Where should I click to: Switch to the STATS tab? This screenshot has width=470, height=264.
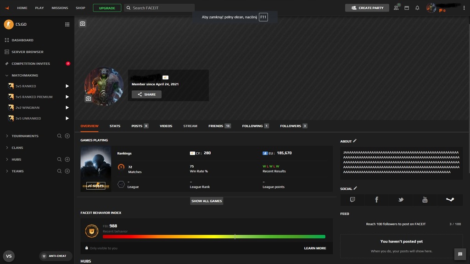pyautogui.click(x=115, y=126)
